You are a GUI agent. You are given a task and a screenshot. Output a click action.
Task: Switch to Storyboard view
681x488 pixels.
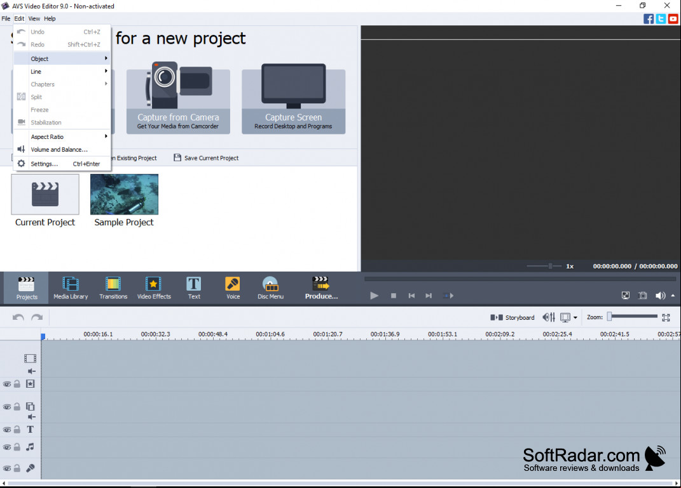(x=512, y=318)
